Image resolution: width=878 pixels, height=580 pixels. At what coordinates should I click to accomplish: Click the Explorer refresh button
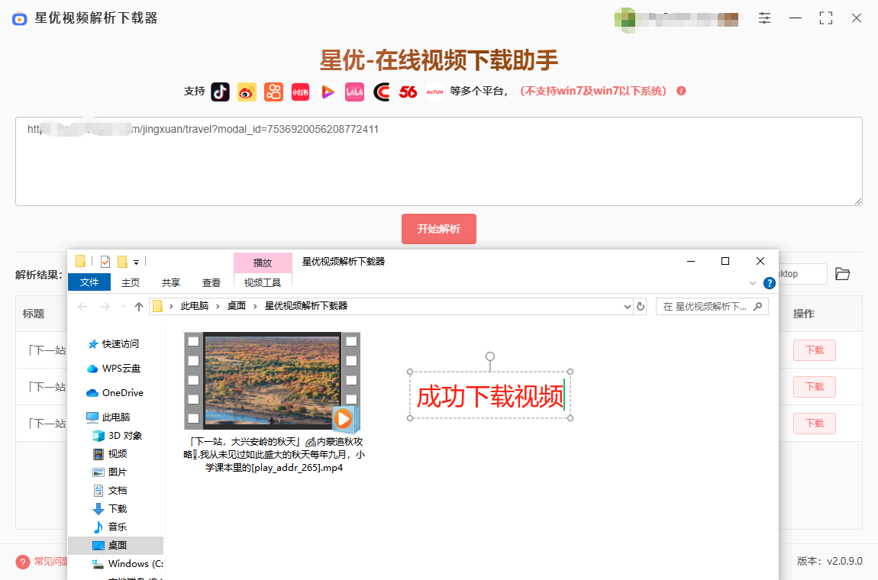641,306
